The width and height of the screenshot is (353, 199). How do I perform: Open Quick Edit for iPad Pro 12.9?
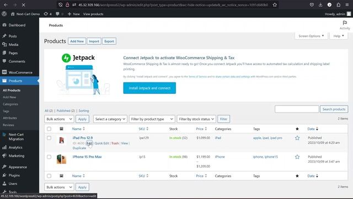[101, 143]
